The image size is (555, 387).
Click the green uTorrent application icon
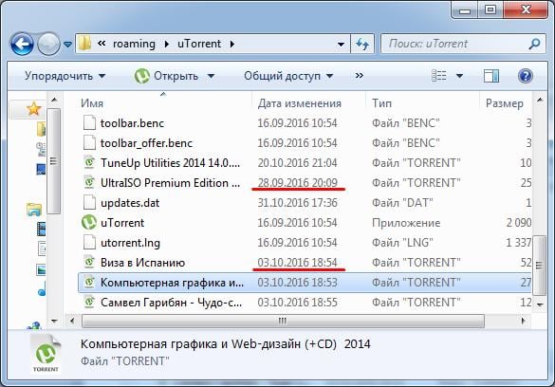pyautogui.click(x=89, y=222)
